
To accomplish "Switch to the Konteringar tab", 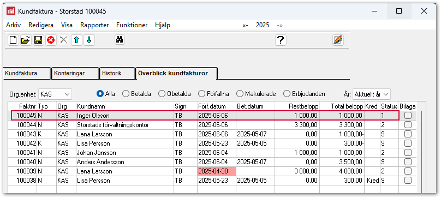I will pos(75,74).
